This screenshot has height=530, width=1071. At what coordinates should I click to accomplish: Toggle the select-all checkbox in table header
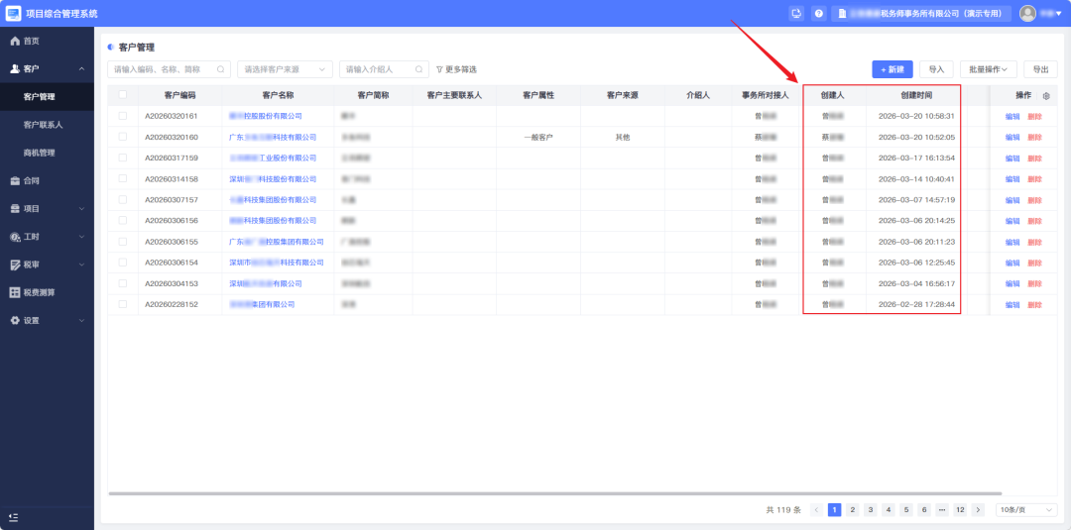click(x=123, y=95)
